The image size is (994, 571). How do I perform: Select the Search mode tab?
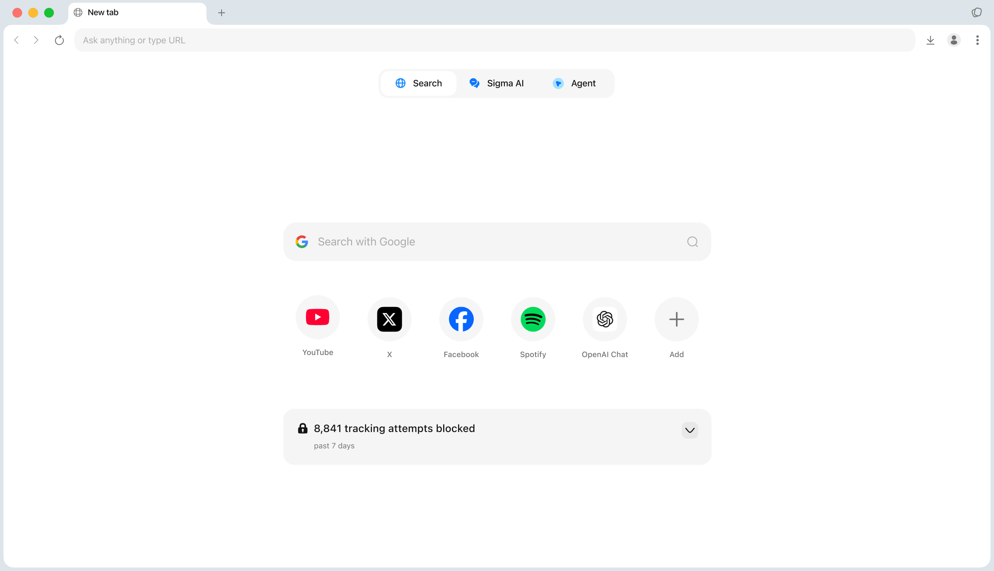tap(419, 84)
